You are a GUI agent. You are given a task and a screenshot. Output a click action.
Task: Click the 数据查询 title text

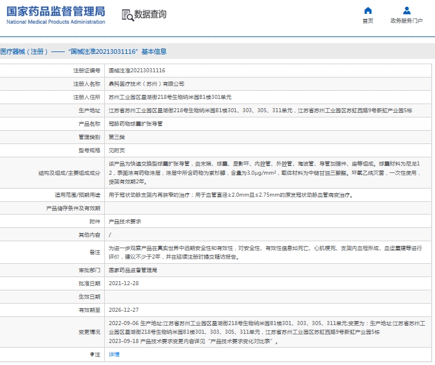pos(151,14)
